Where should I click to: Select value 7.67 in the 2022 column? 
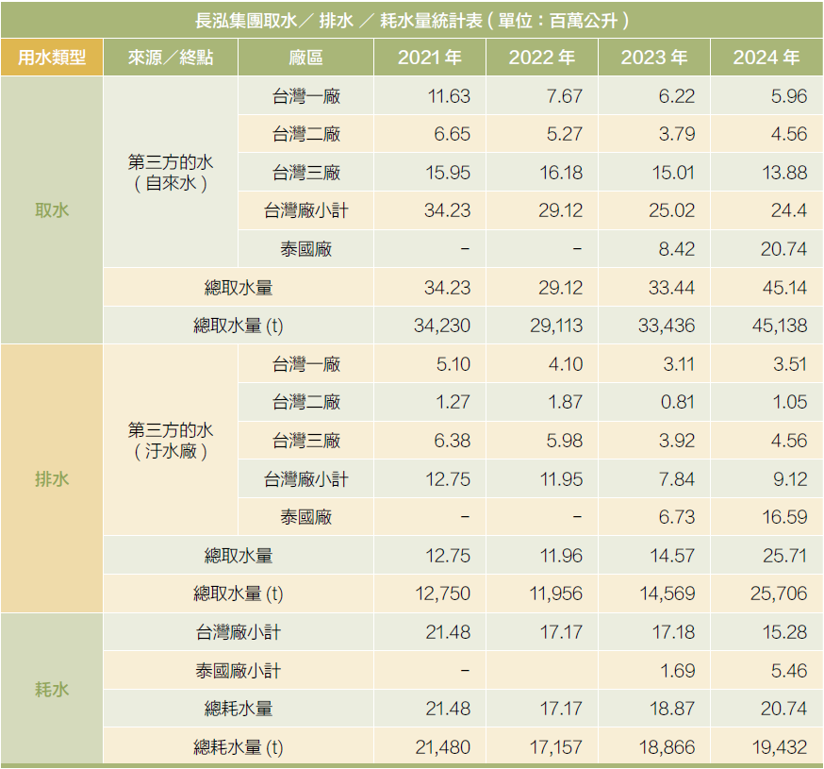tap(564, 96)
